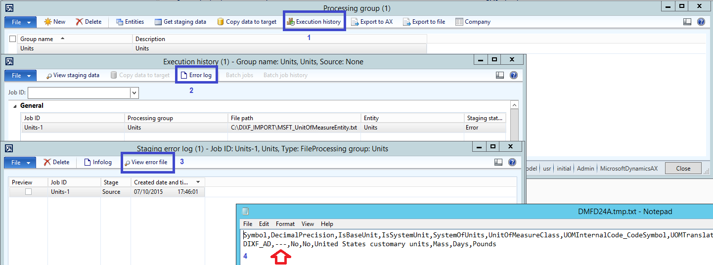Open the Job ID dropdown list
Viewport: 713px width, 265px height.
pos(134,92)
